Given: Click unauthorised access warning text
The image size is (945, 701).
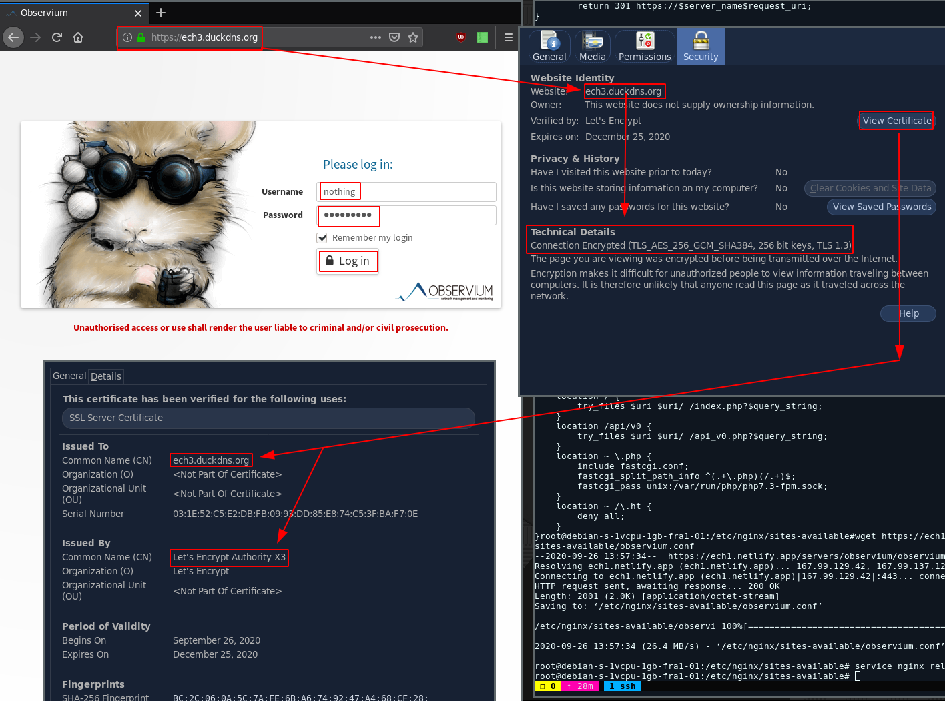Looking at the screenshot, I should point(261,327).
